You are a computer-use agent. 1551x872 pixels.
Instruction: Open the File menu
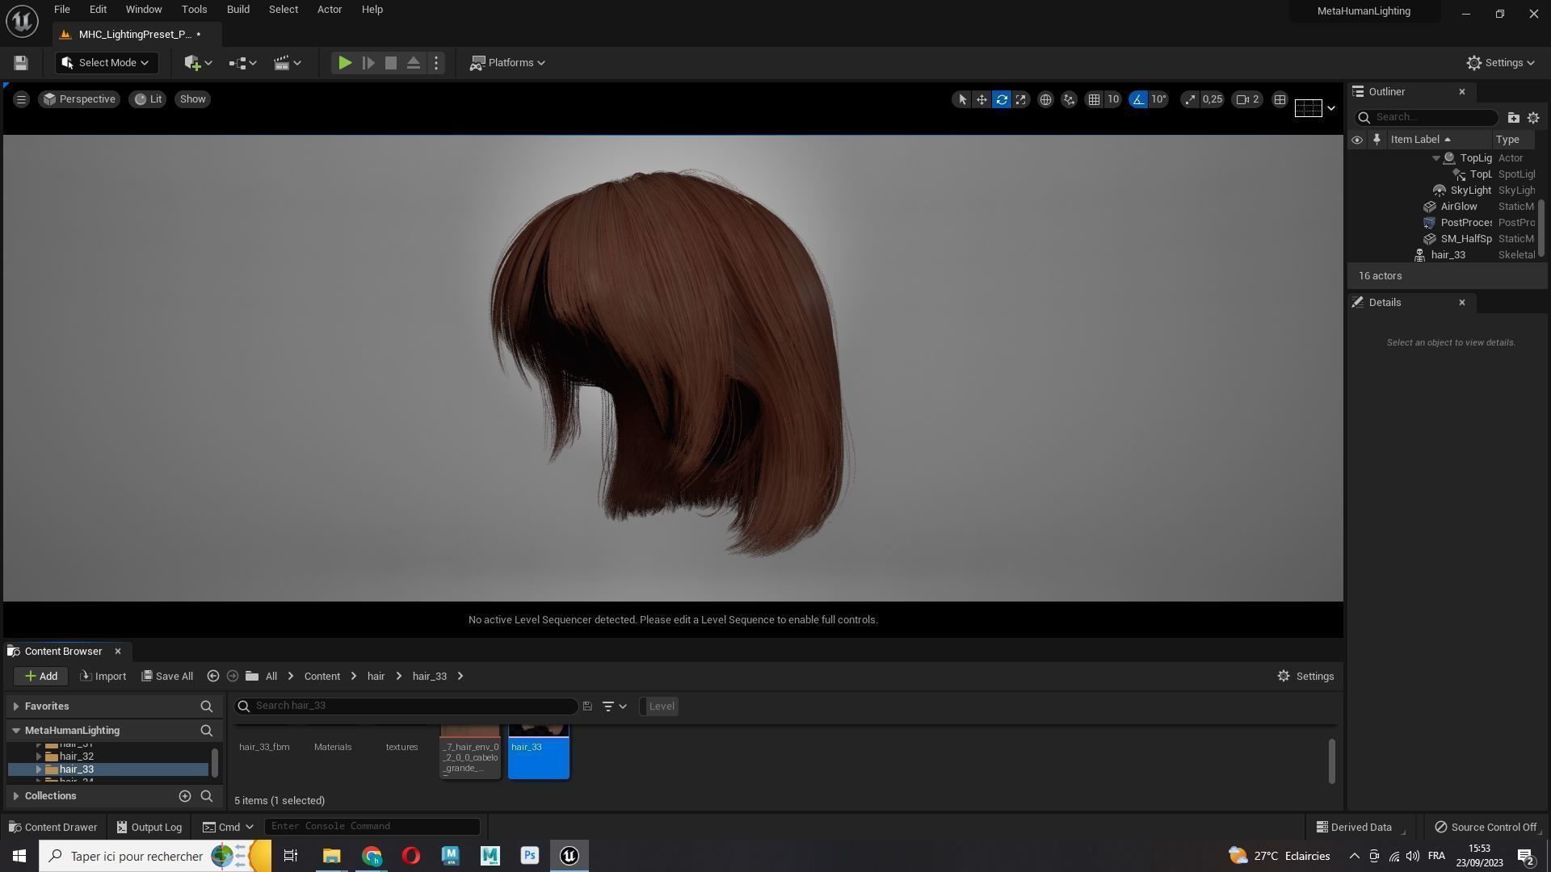click(x=61, y=10)
